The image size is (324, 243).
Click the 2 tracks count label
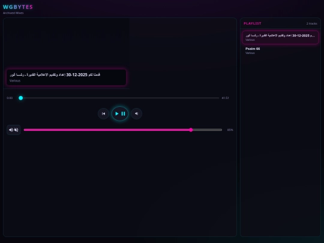[311, 23]
